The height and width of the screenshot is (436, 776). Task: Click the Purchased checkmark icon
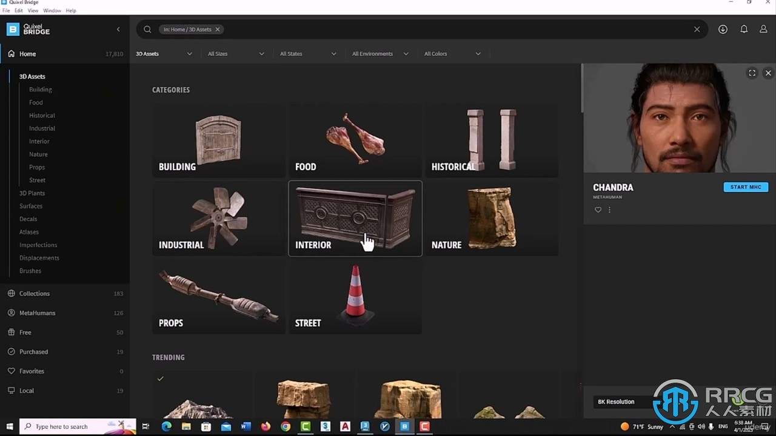click(11, 351)
